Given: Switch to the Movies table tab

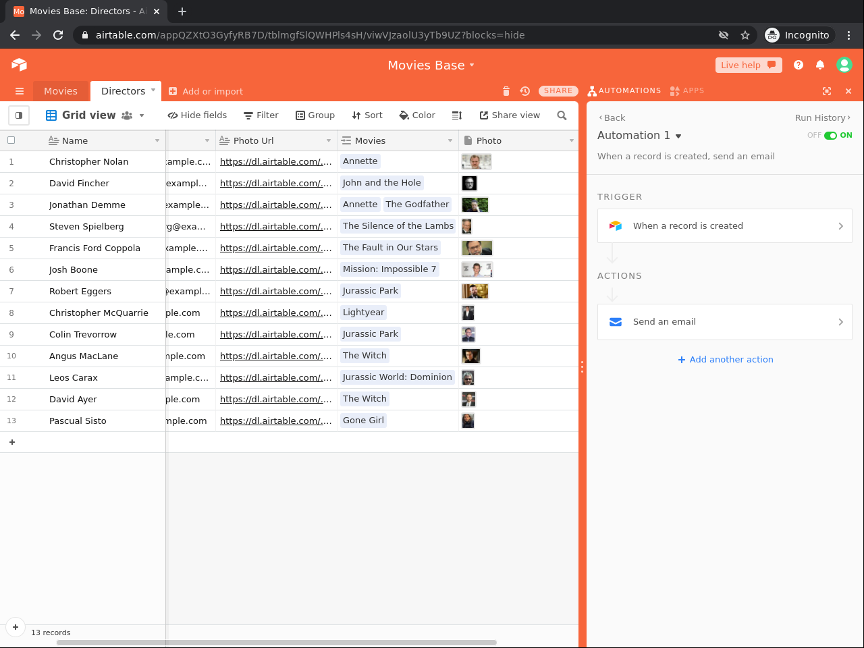Looking at the screenshot, I should click(x=61, y=91).
